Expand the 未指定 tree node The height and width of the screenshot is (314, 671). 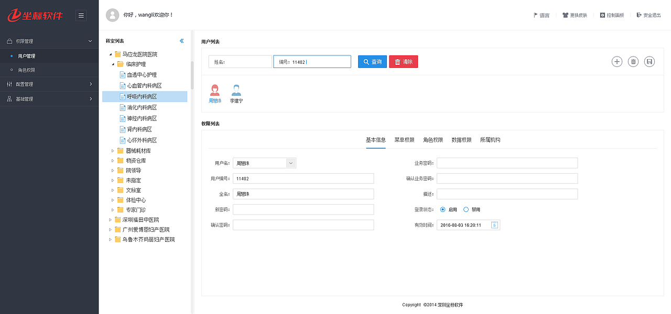(x=113, y=180)
